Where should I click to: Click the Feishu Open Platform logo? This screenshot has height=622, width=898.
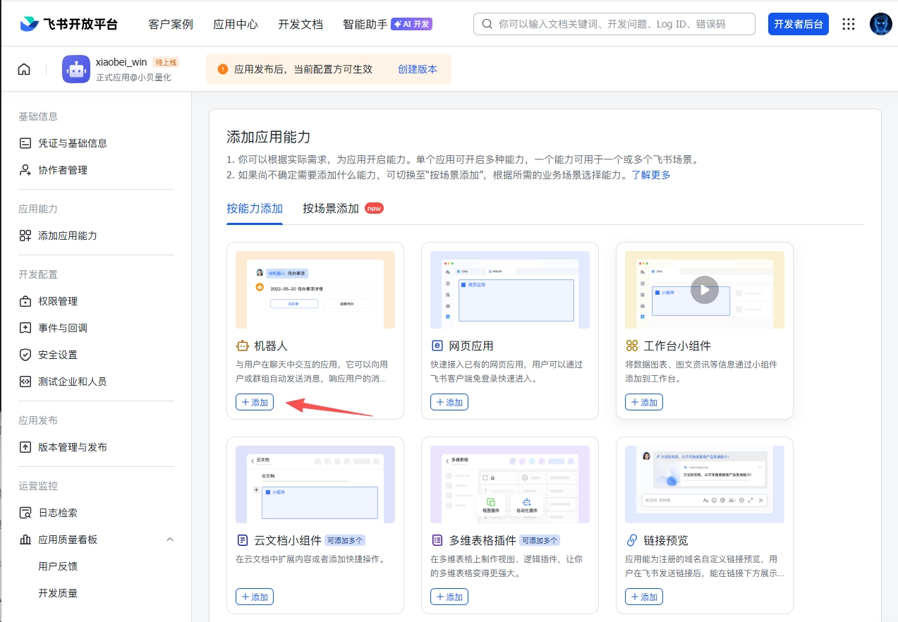coord(68,24)
